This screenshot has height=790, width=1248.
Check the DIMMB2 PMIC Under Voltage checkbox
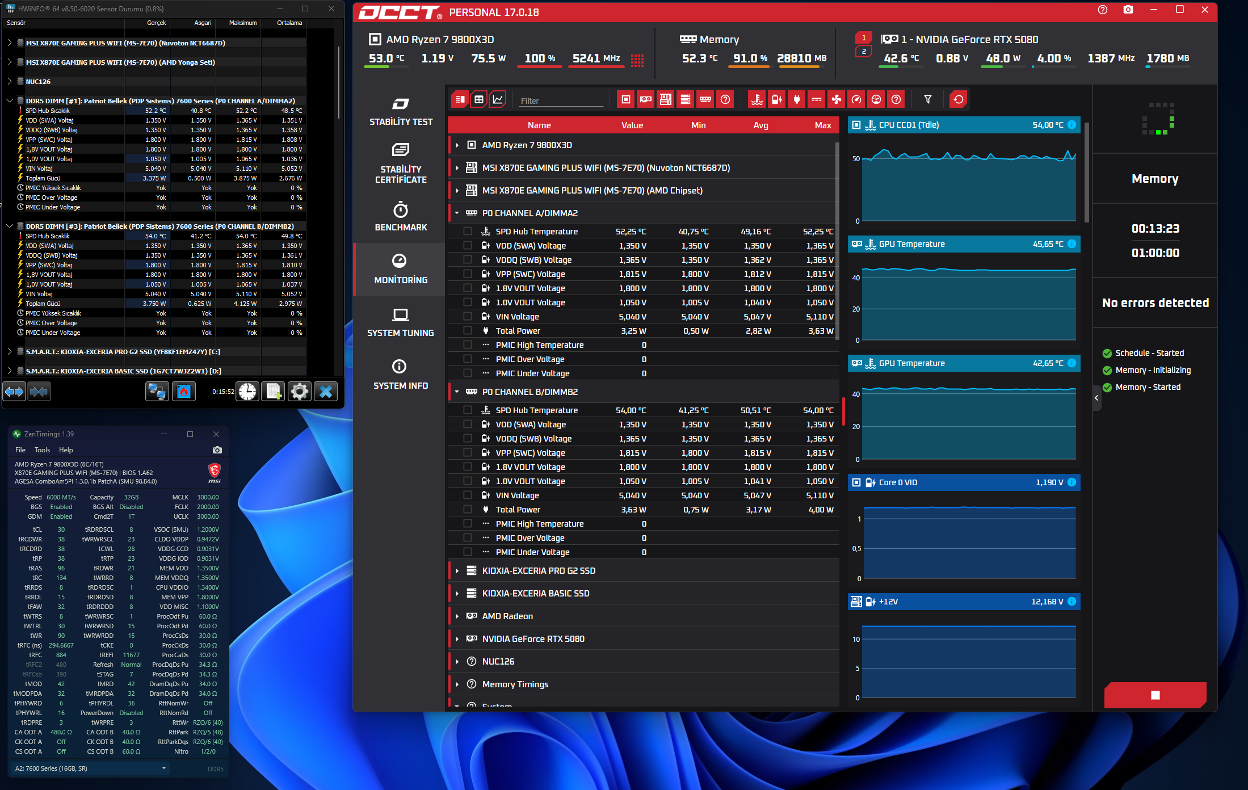tap(468, 552)
